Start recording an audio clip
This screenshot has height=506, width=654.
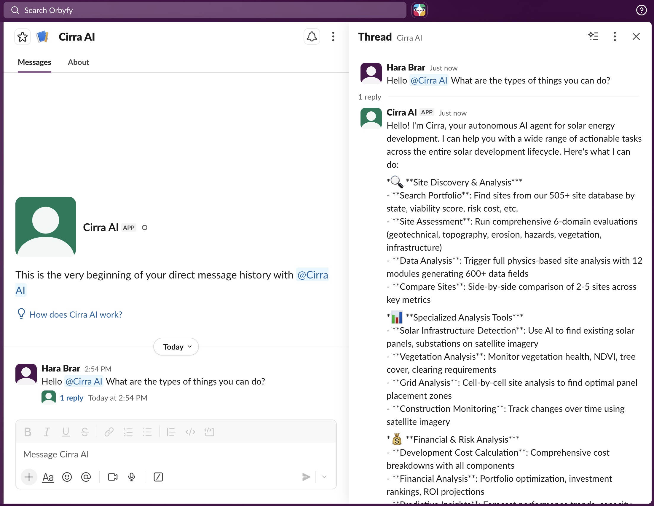tap(132, 477)
